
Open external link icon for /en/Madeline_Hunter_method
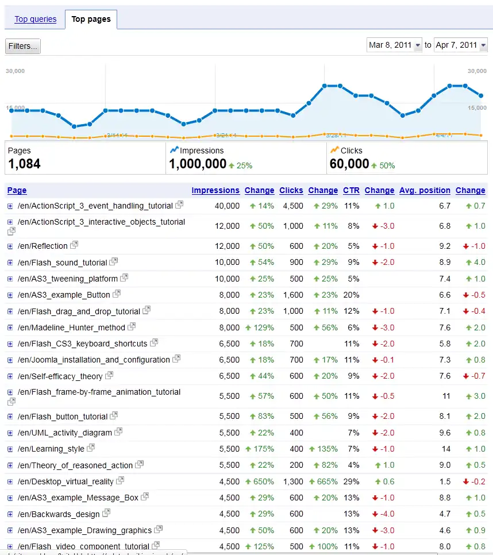coord(132,327)
